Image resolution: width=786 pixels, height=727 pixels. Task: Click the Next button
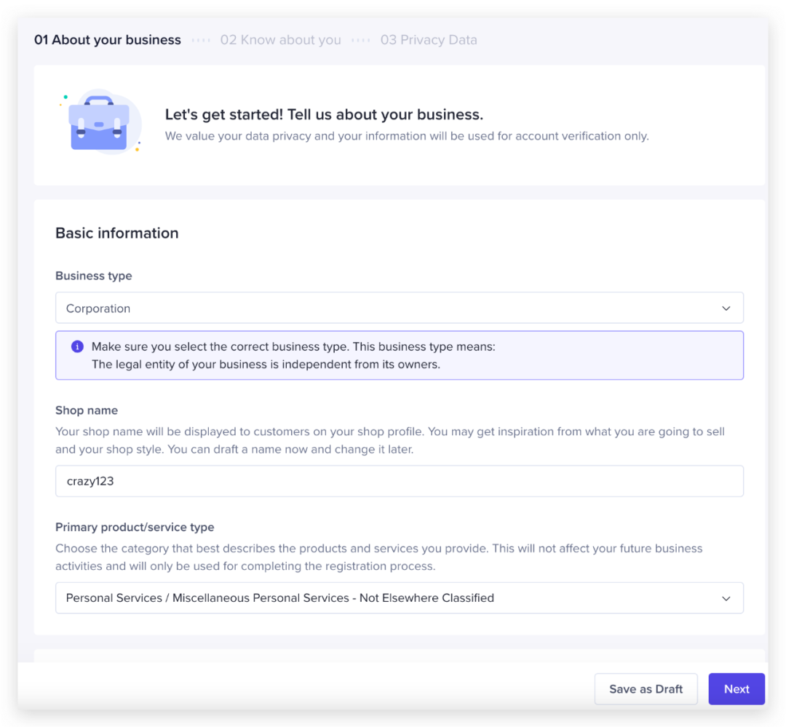[x=737, y=689]
